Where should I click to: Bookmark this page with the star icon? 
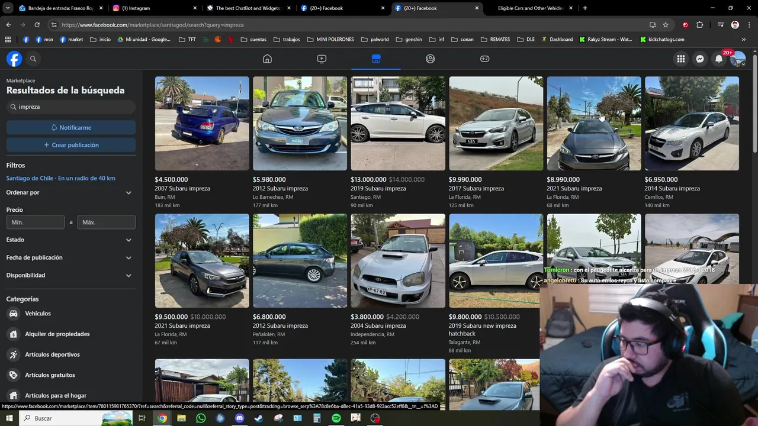(x=666, y=25)
